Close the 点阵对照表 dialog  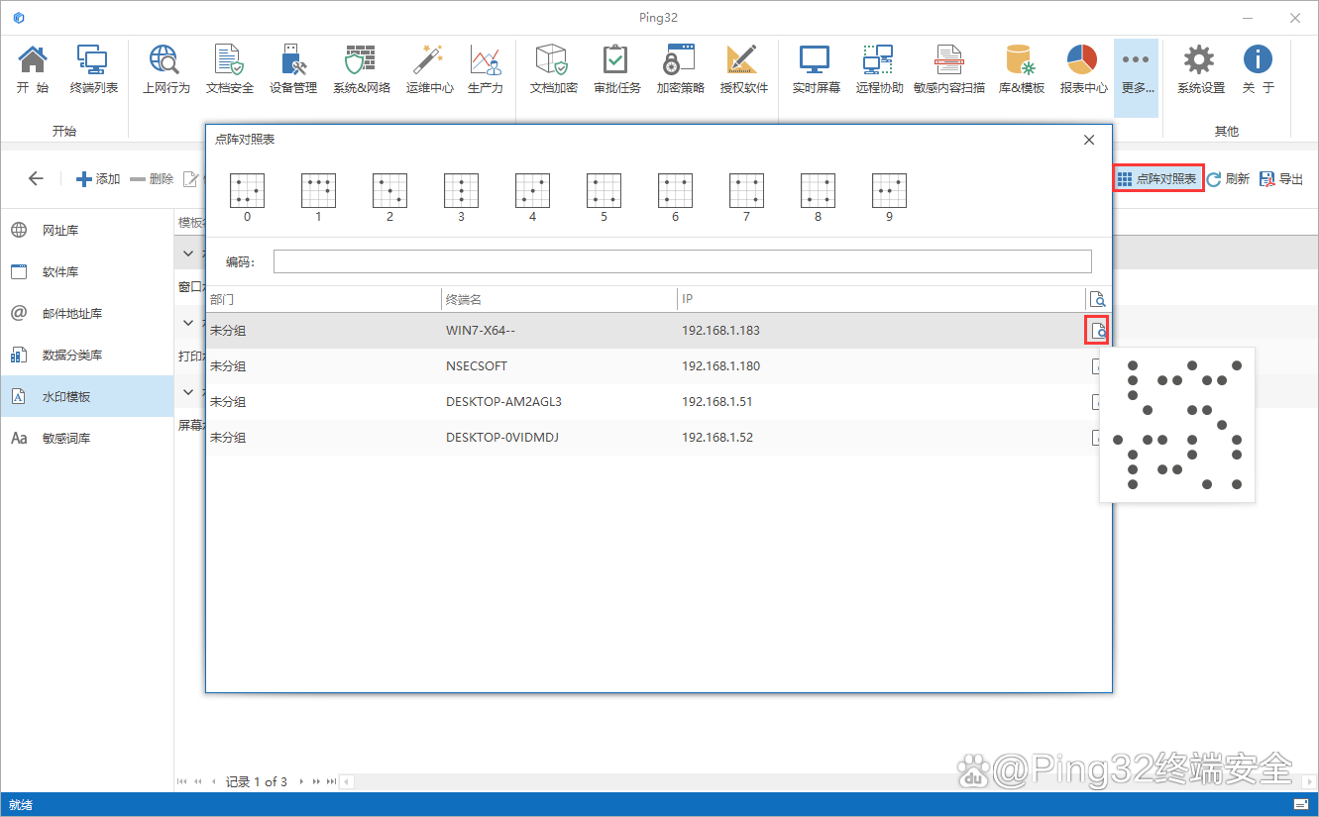(x=1089, y=140)
